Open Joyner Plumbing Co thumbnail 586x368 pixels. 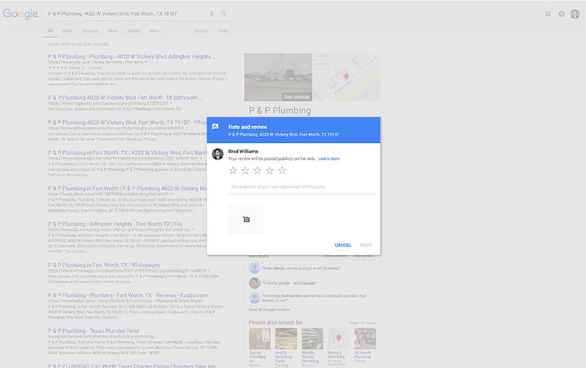(260, 339)
